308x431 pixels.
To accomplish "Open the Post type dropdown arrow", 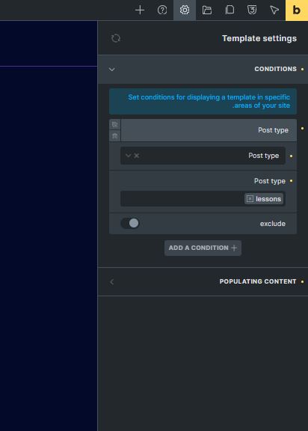I will (128, 156).
